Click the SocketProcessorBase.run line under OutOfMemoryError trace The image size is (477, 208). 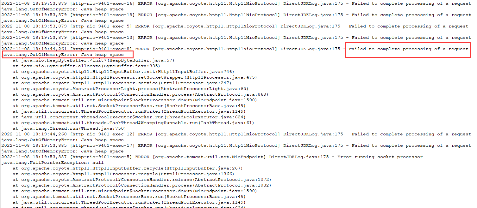[129, 106]
